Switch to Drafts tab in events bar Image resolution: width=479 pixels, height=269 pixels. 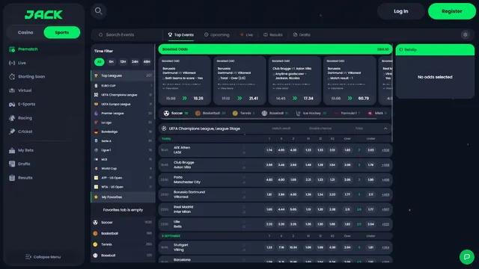click(302, 35)
